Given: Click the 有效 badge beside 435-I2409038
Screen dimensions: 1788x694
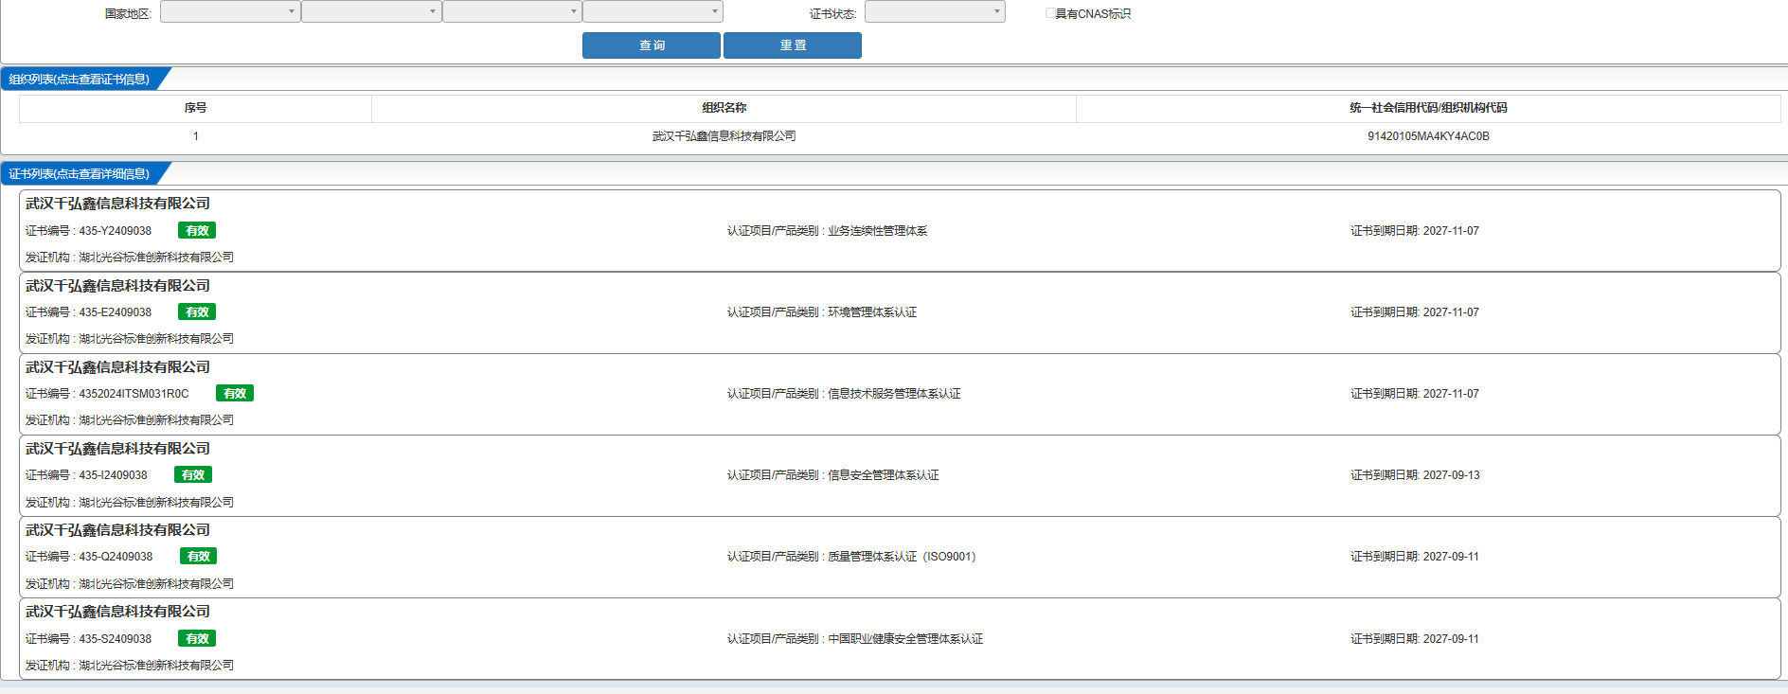Looking at the screenshot, I should [193, 474].
